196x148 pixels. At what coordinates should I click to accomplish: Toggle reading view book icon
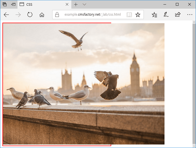(129, 15)
